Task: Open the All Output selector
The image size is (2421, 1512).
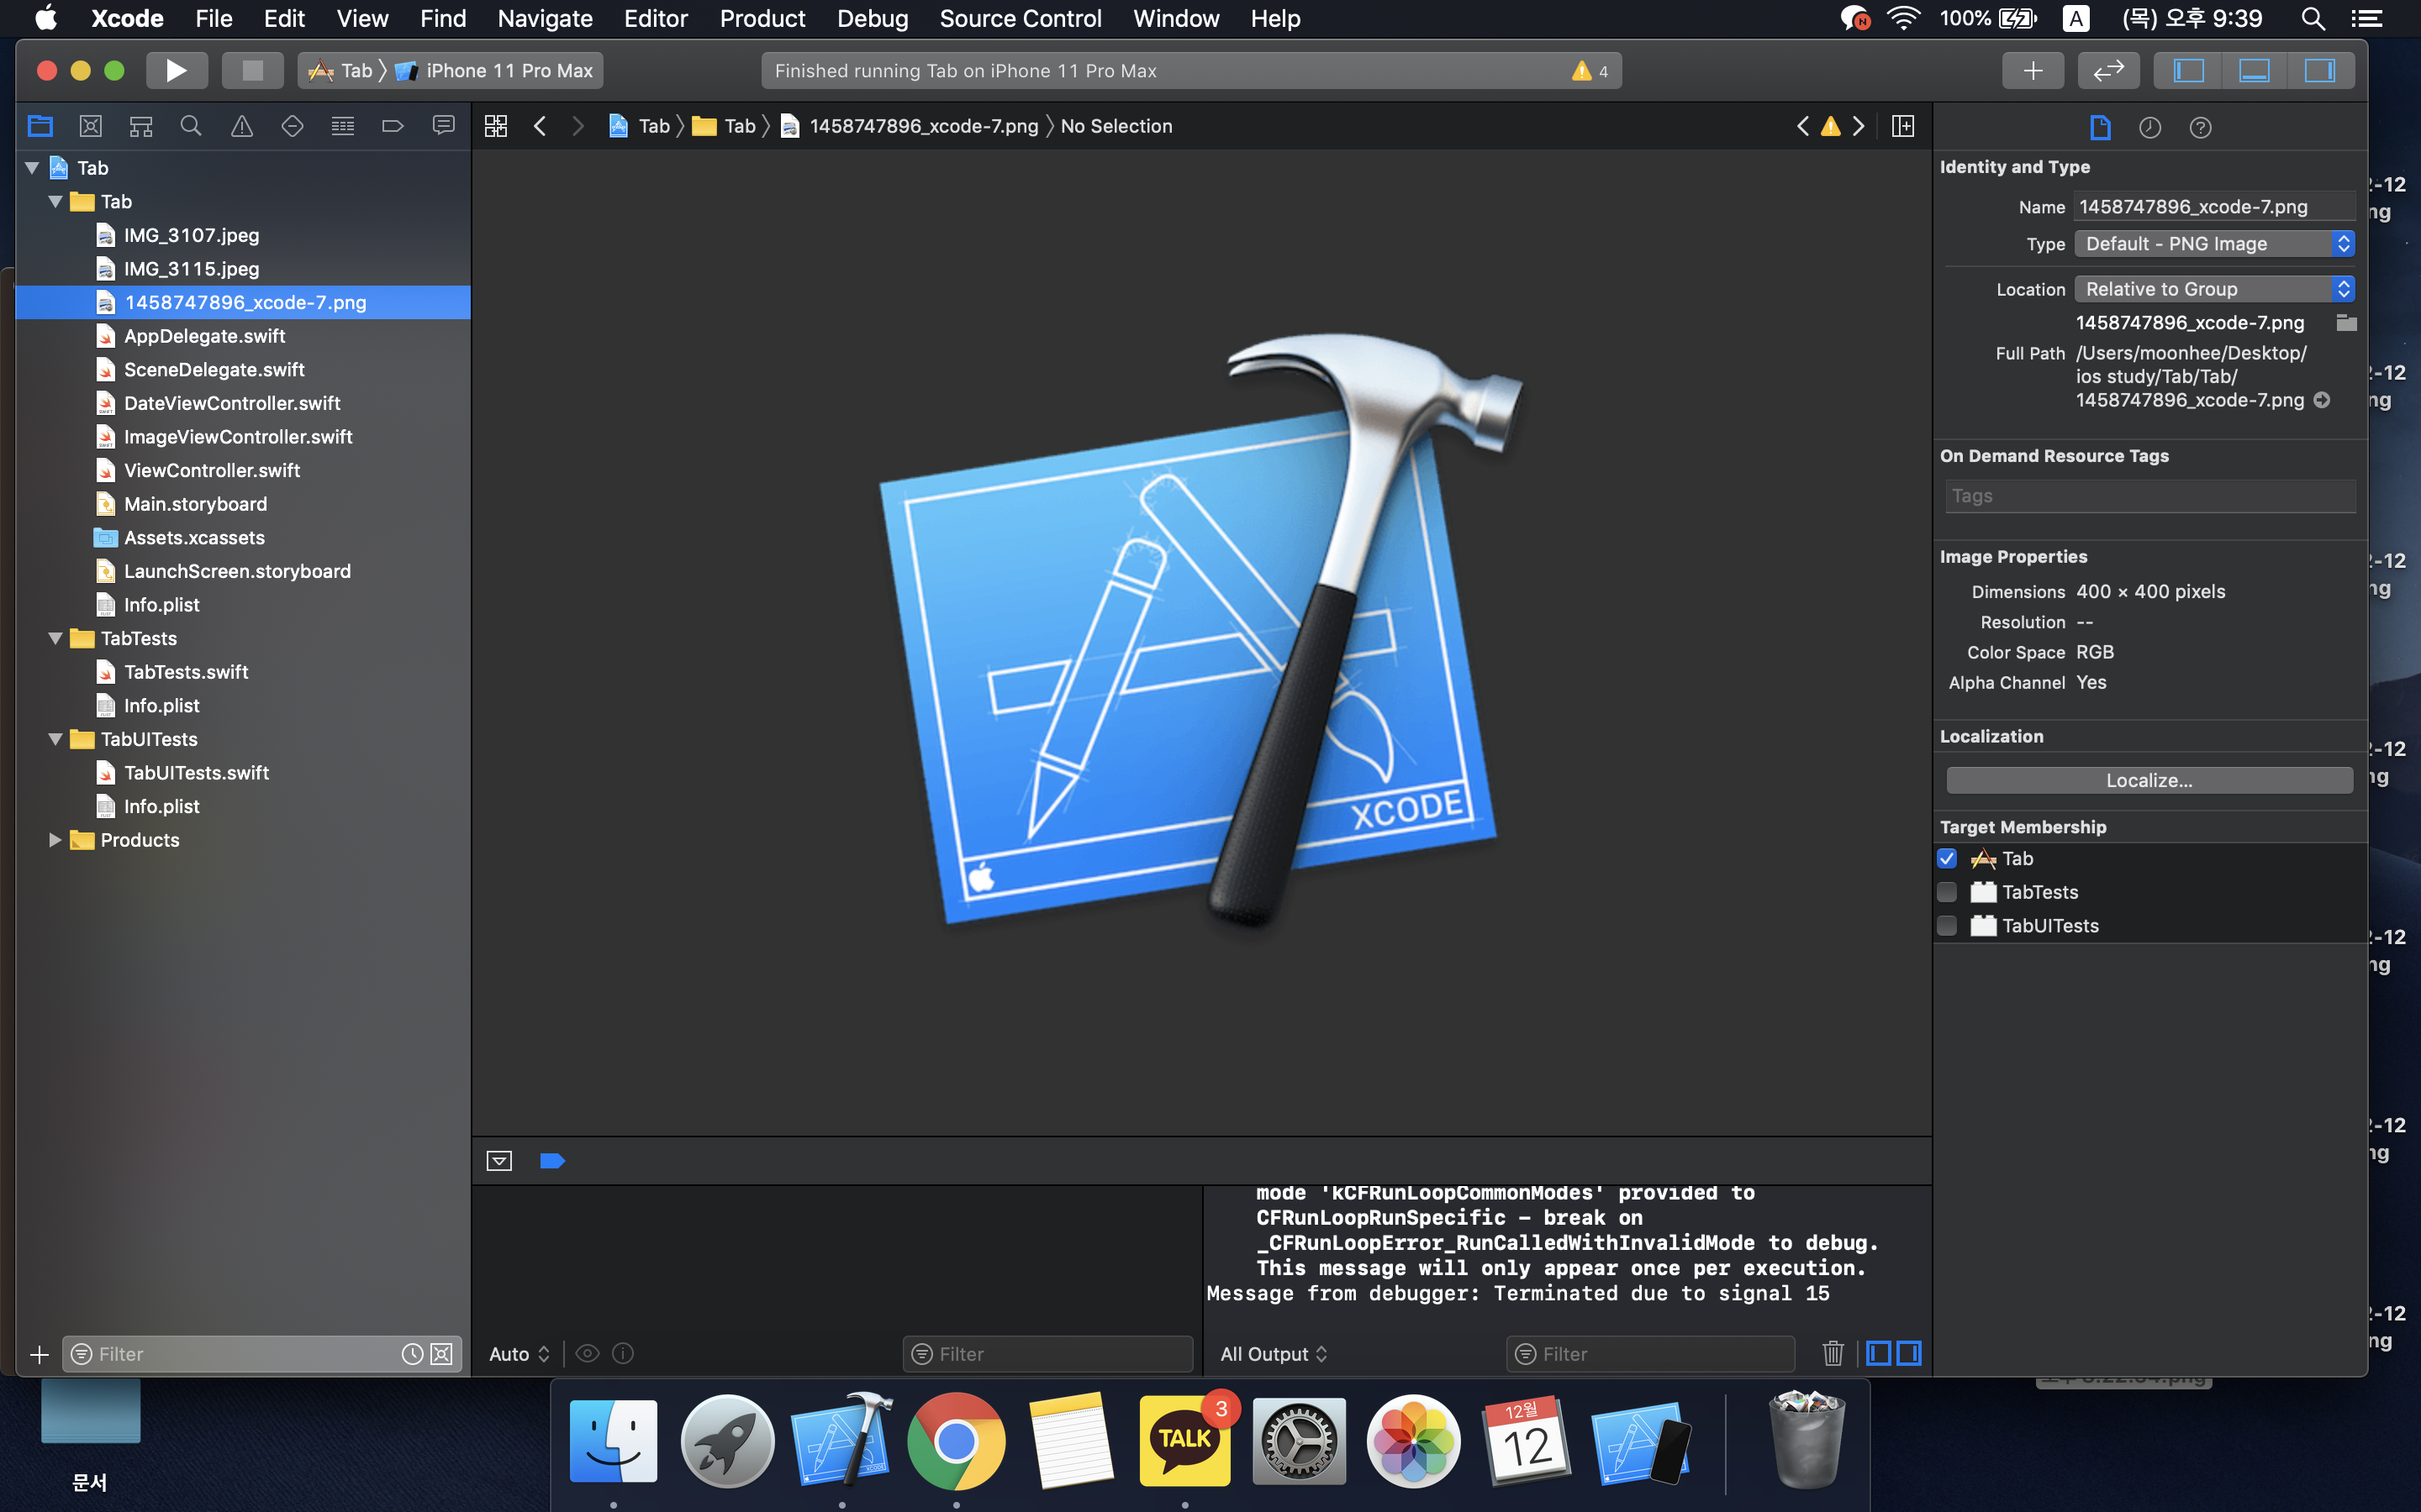Action: (x=1273, y=1353)
